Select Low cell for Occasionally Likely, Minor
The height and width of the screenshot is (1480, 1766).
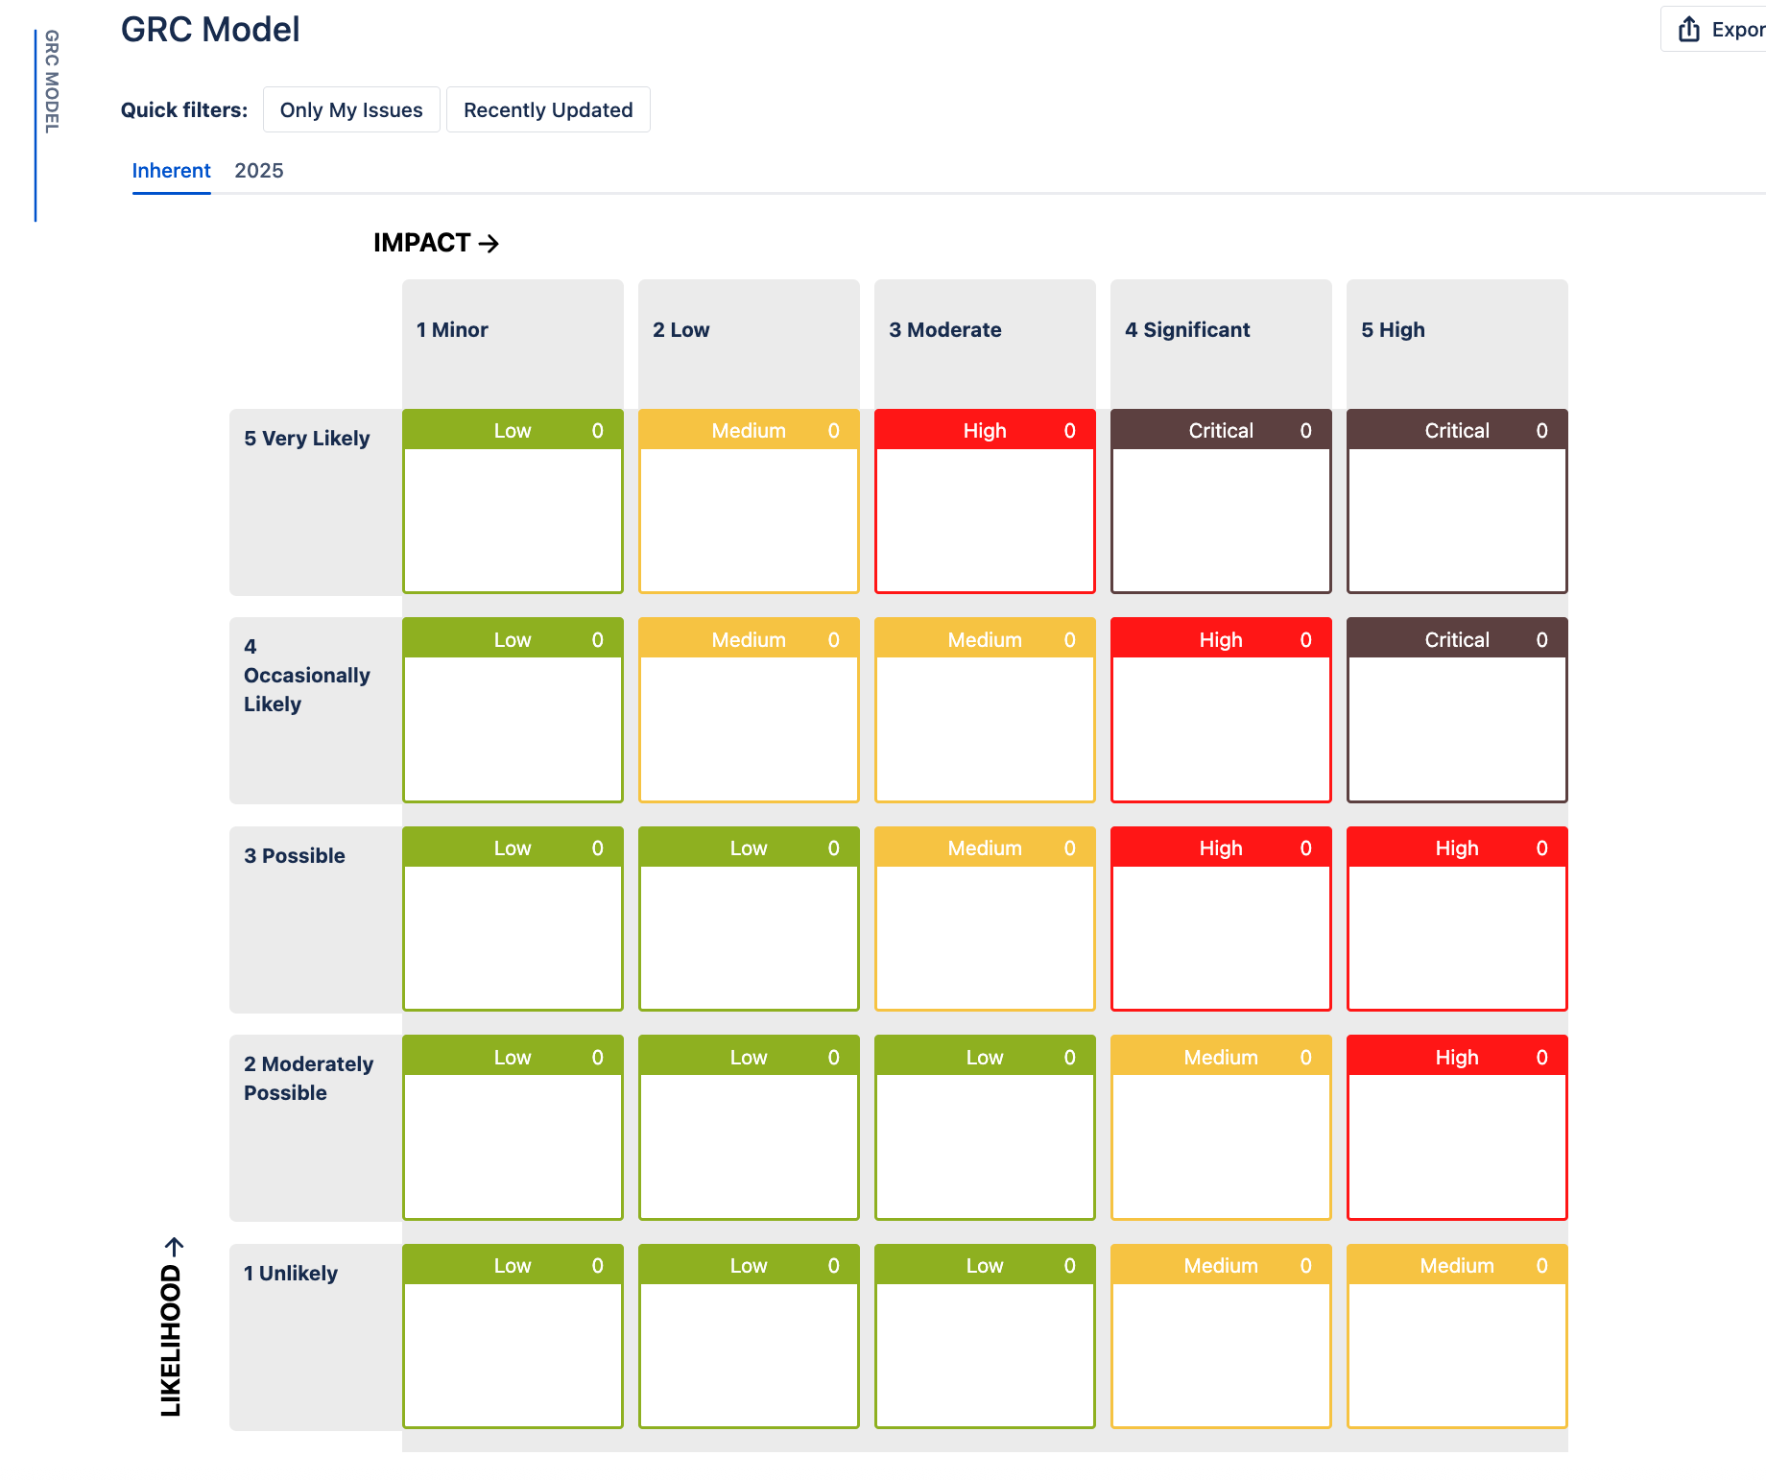[513, 710]
